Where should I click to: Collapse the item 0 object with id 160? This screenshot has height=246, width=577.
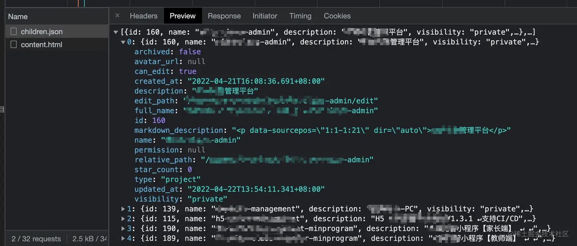click(123, 42)
